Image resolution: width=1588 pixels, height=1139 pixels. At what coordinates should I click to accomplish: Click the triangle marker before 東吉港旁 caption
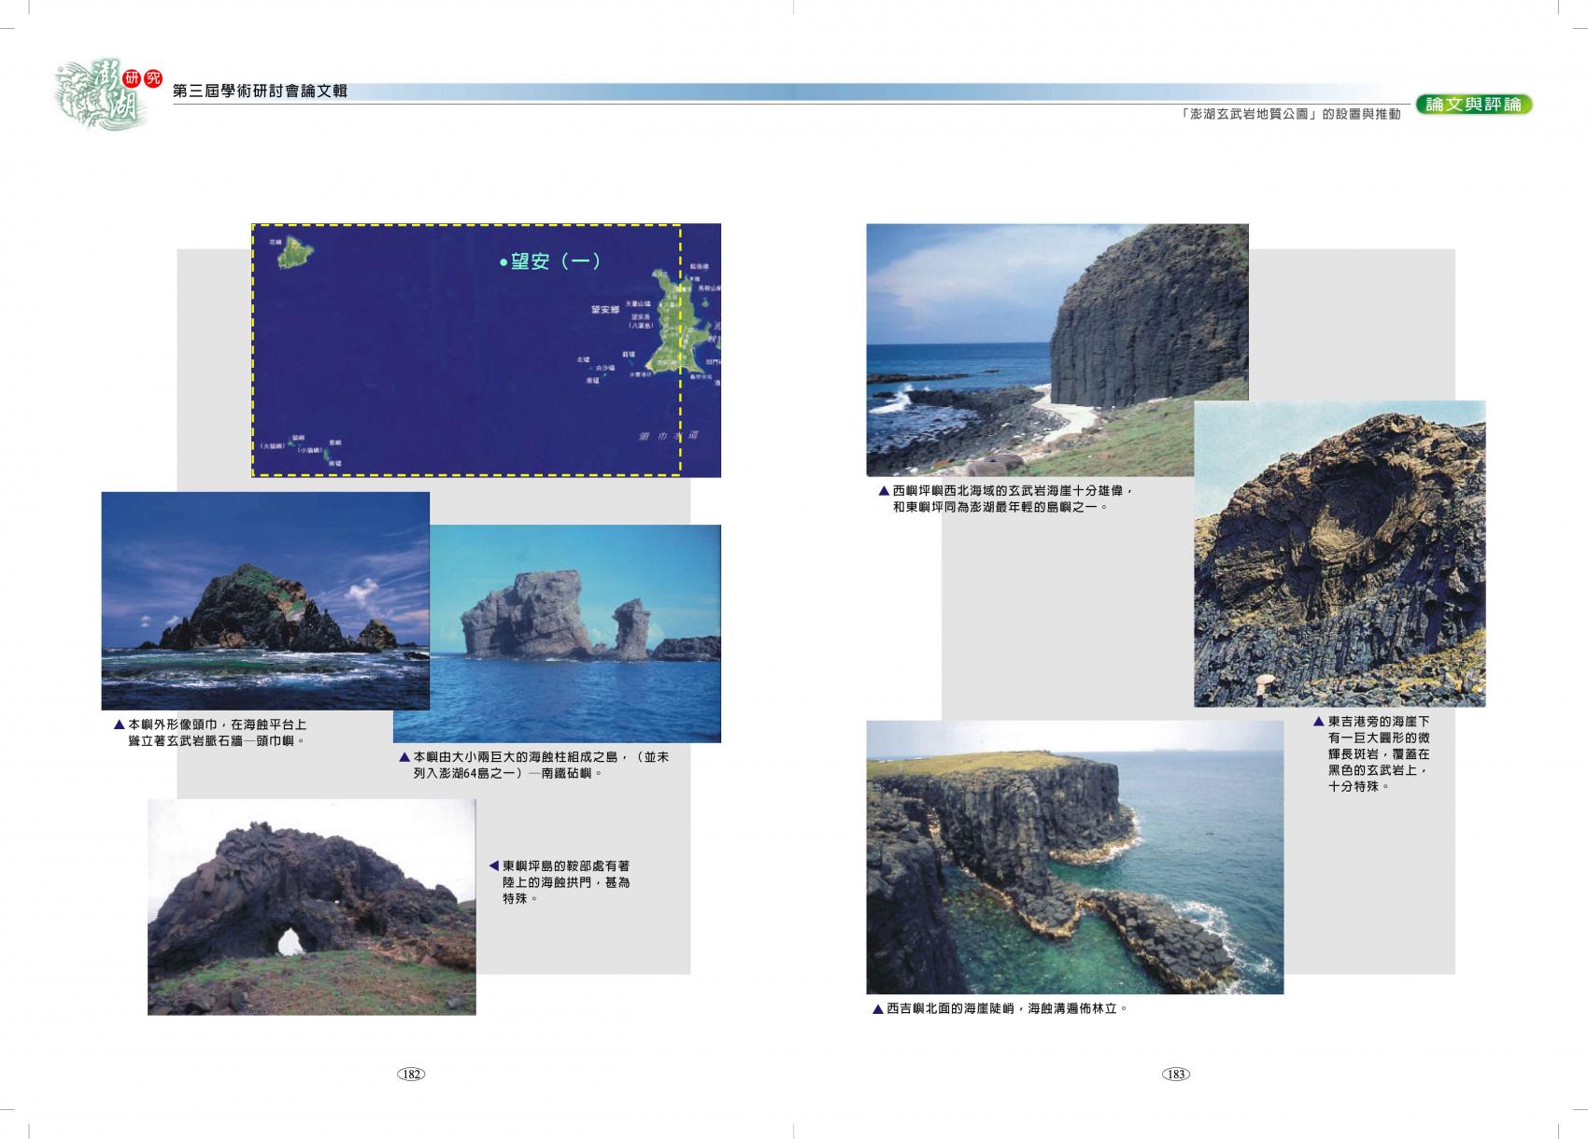click(x=1318, y=722)
